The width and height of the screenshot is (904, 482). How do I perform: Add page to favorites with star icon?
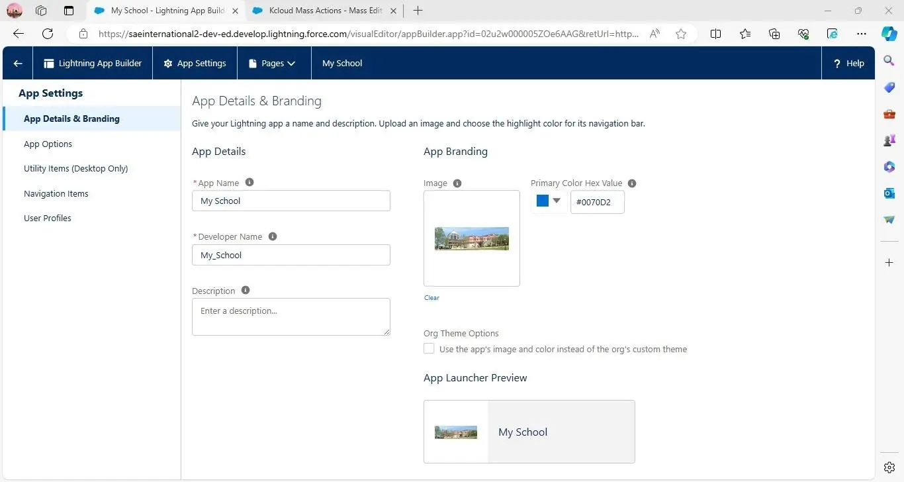point(681,34)
